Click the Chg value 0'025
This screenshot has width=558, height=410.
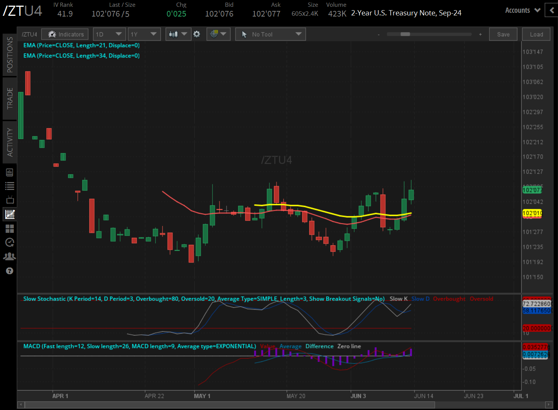click(176, 14)
